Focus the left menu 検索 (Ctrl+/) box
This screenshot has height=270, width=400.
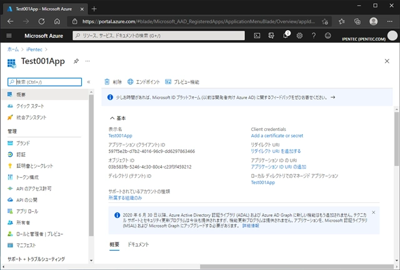[x=44, y=82]
